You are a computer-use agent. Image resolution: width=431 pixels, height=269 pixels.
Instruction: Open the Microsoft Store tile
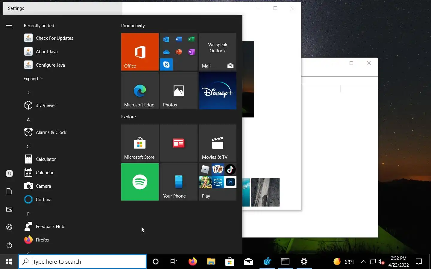[140, 143]
